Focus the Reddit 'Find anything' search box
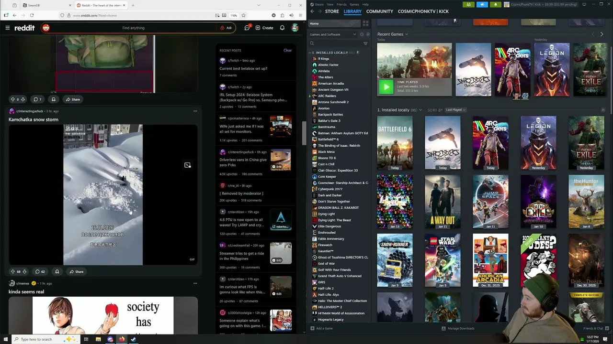The image size is (613, 344). click(x=133, y=28)
